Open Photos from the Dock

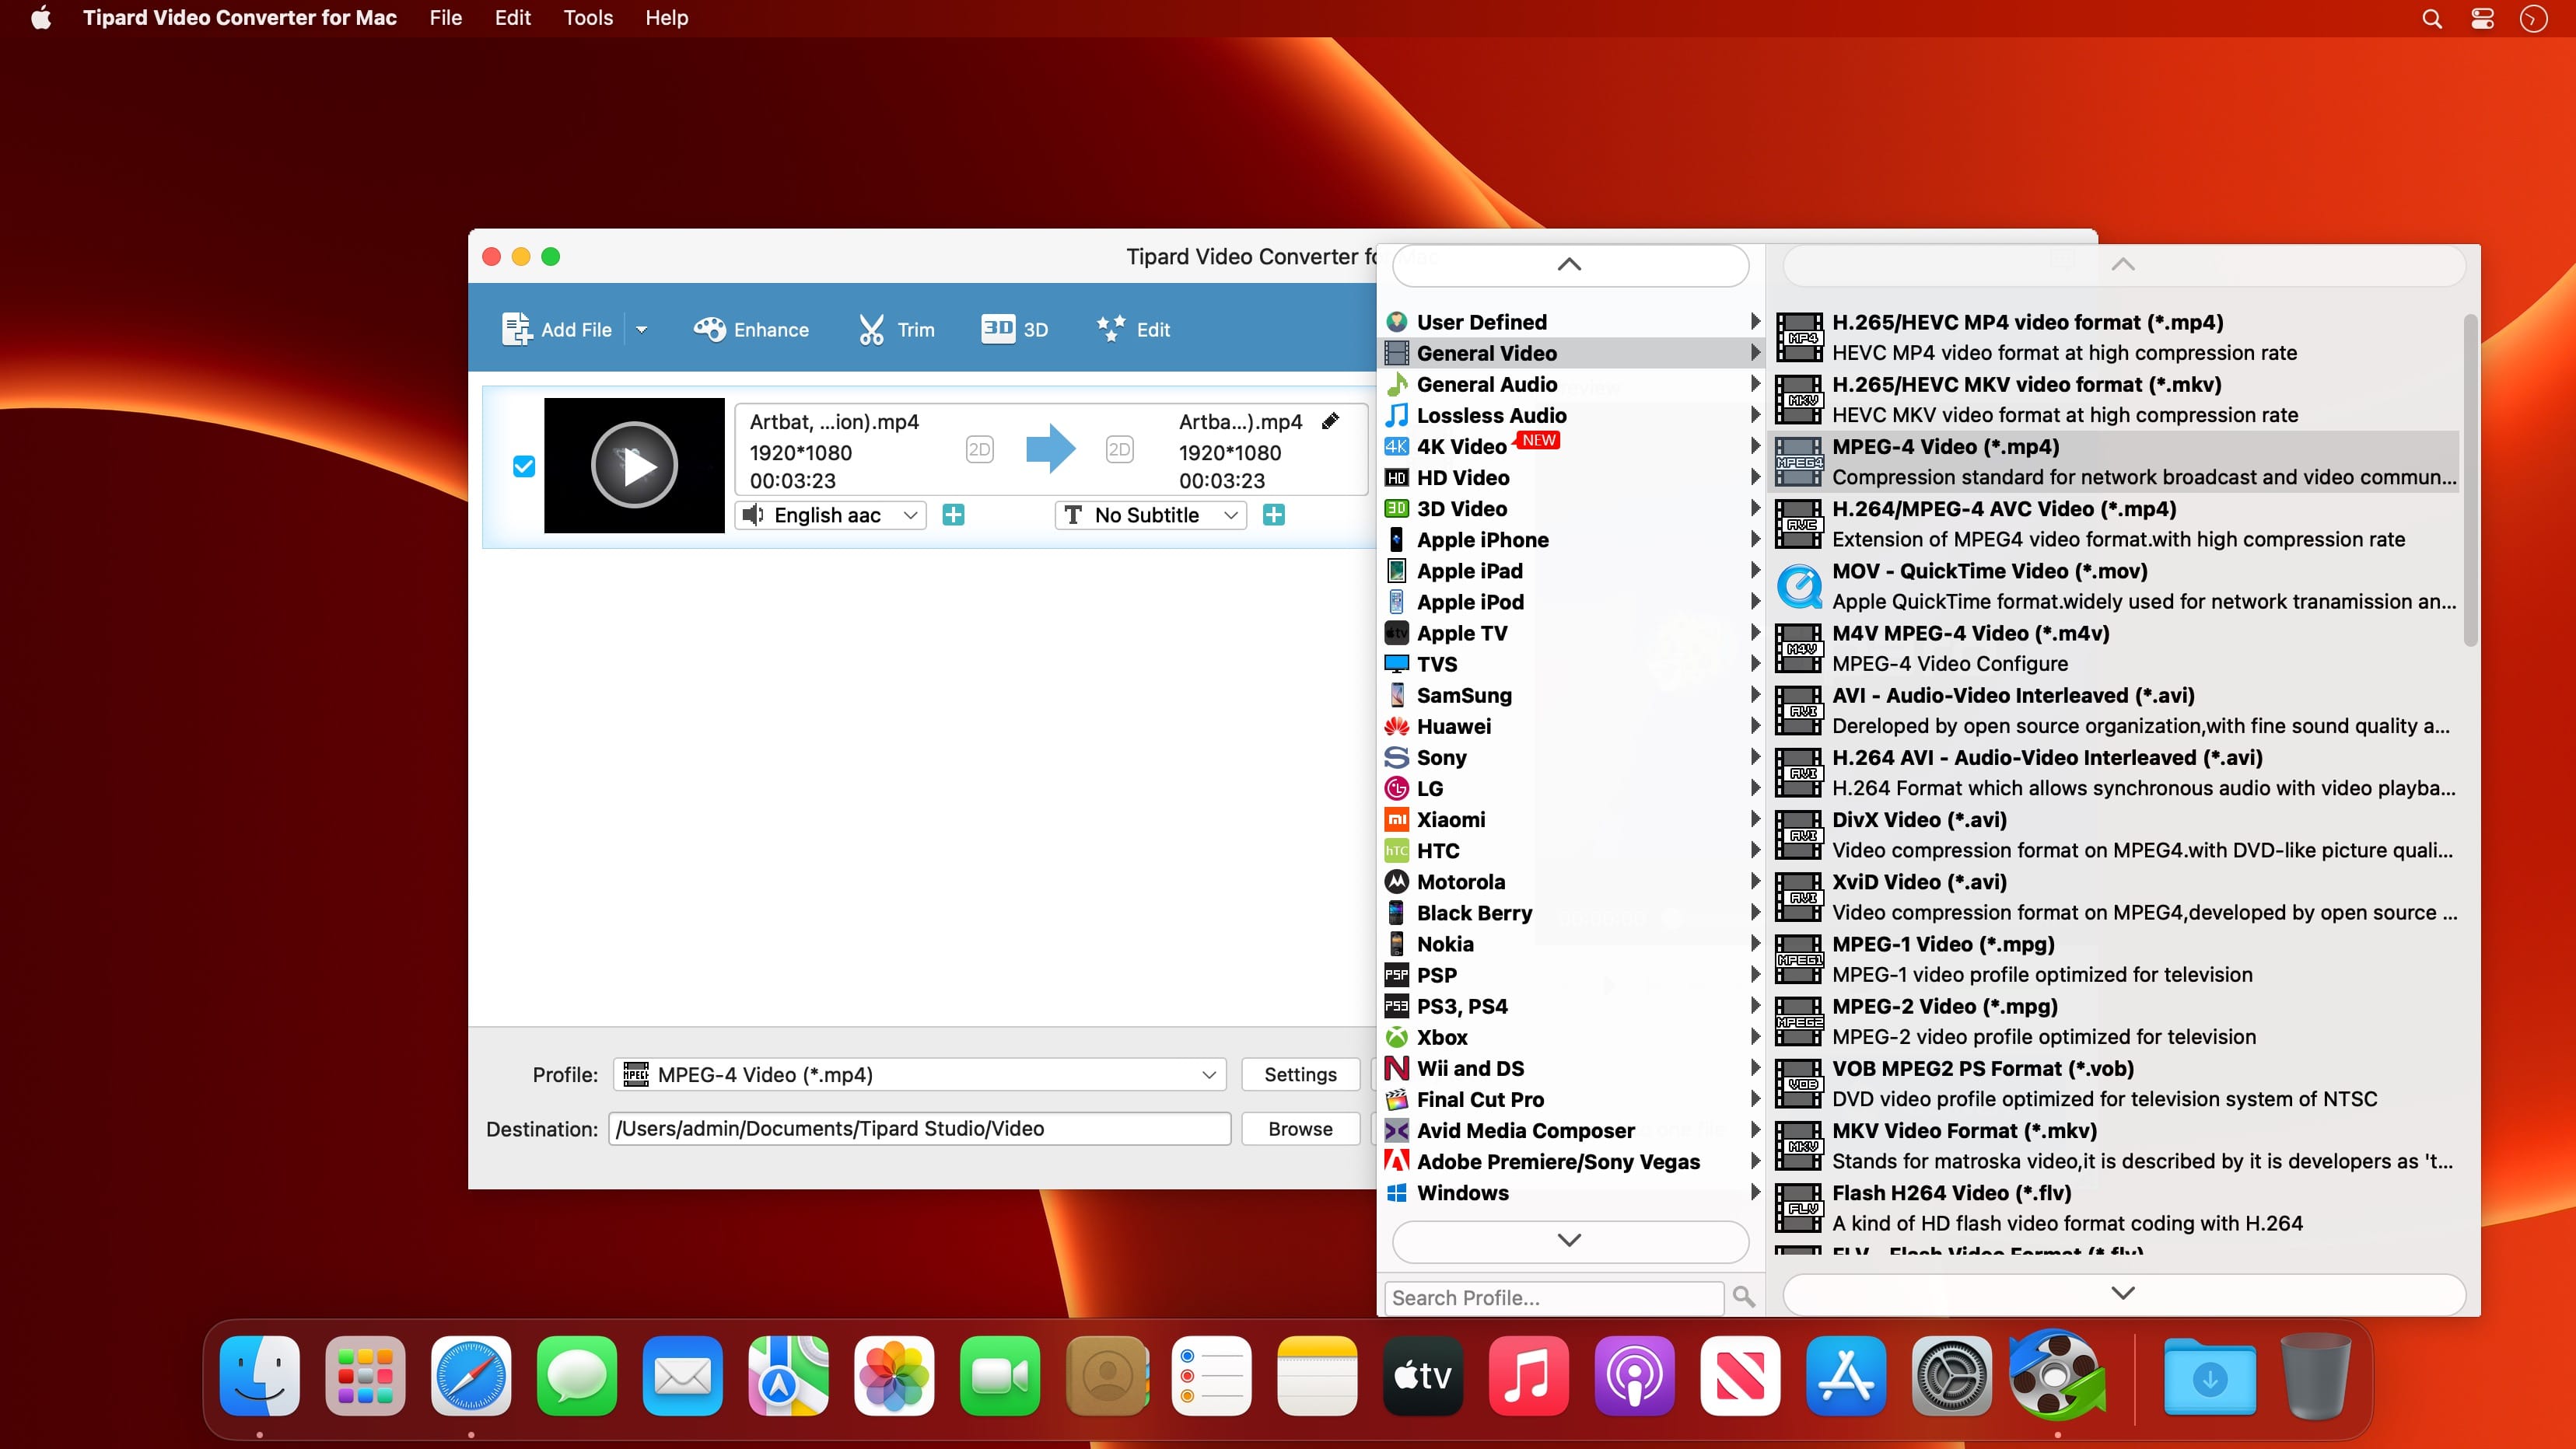(894, 1375)
